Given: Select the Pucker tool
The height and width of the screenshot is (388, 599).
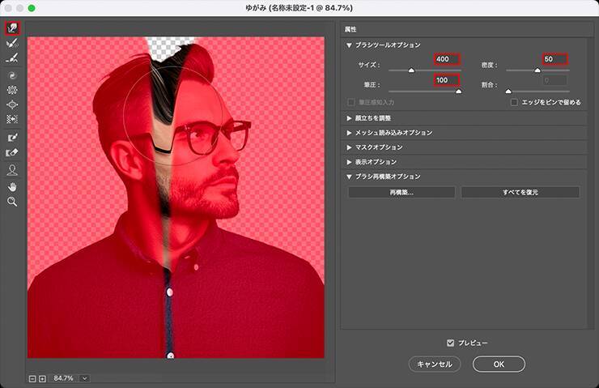Looking at the screenshot, I should coord(12,90).
